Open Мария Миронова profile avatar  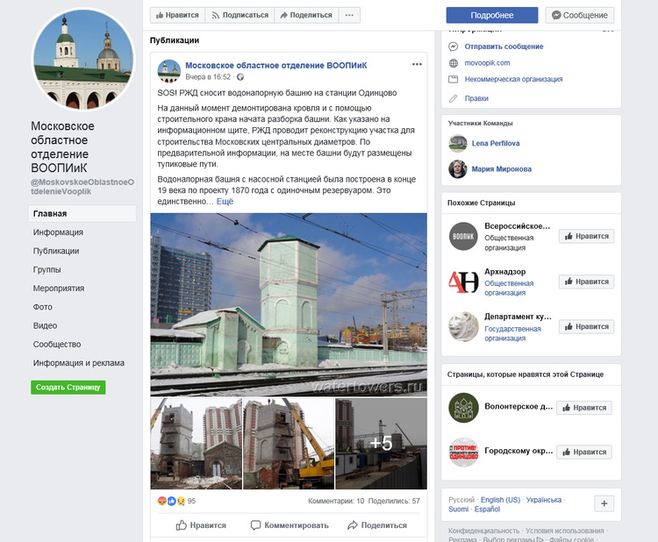(x=458, y=169)
